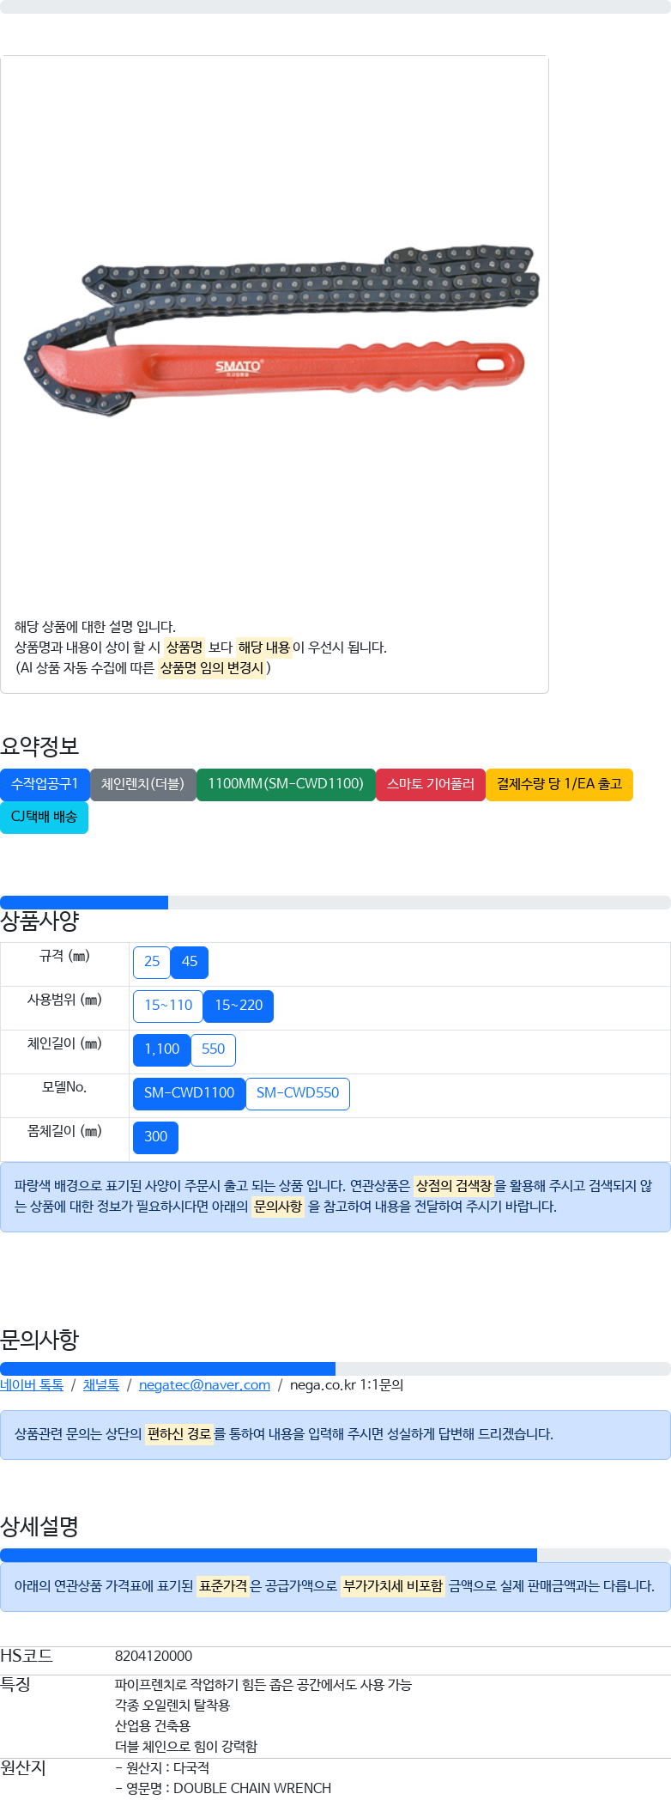Image resolution: width=671 pixels, height=1800 pixels.
Task: Click the CJ택배 배송 badge
Action: pos(44,818)
